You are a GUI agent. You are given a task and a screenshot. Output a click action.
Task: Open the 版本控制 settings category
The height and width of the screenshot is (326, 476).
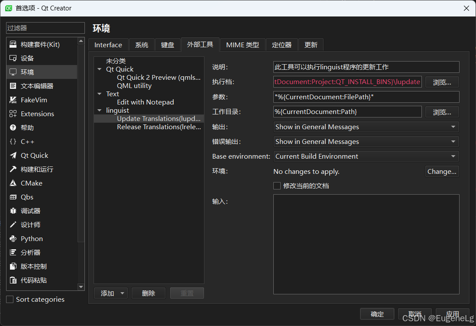click(32, 266)
